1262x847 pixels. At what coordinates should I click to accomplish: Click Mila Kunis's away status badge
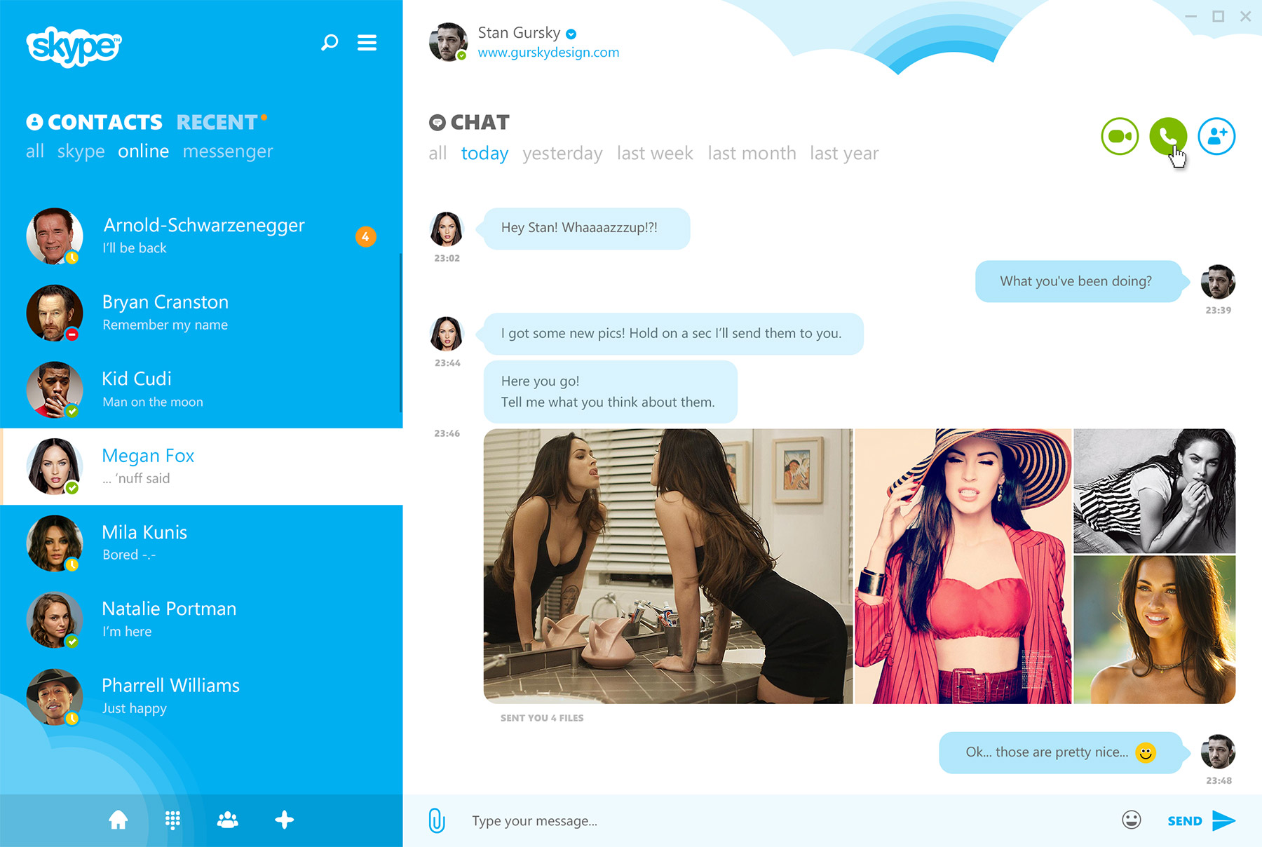(x=72, y=564)
